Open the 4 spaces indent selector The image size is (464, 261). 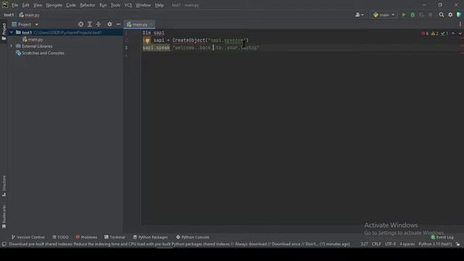click(x=407, y=244)
